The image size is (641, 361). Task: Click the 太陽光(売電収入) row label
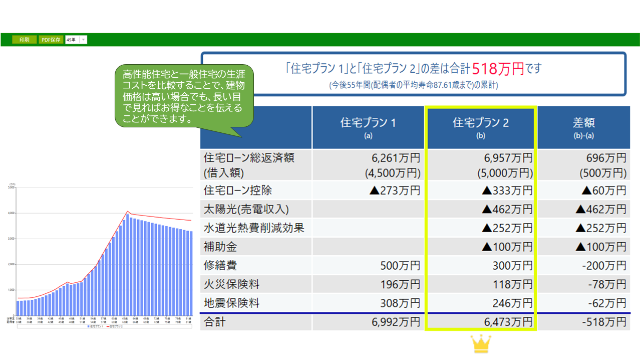[x=246, y=209]
